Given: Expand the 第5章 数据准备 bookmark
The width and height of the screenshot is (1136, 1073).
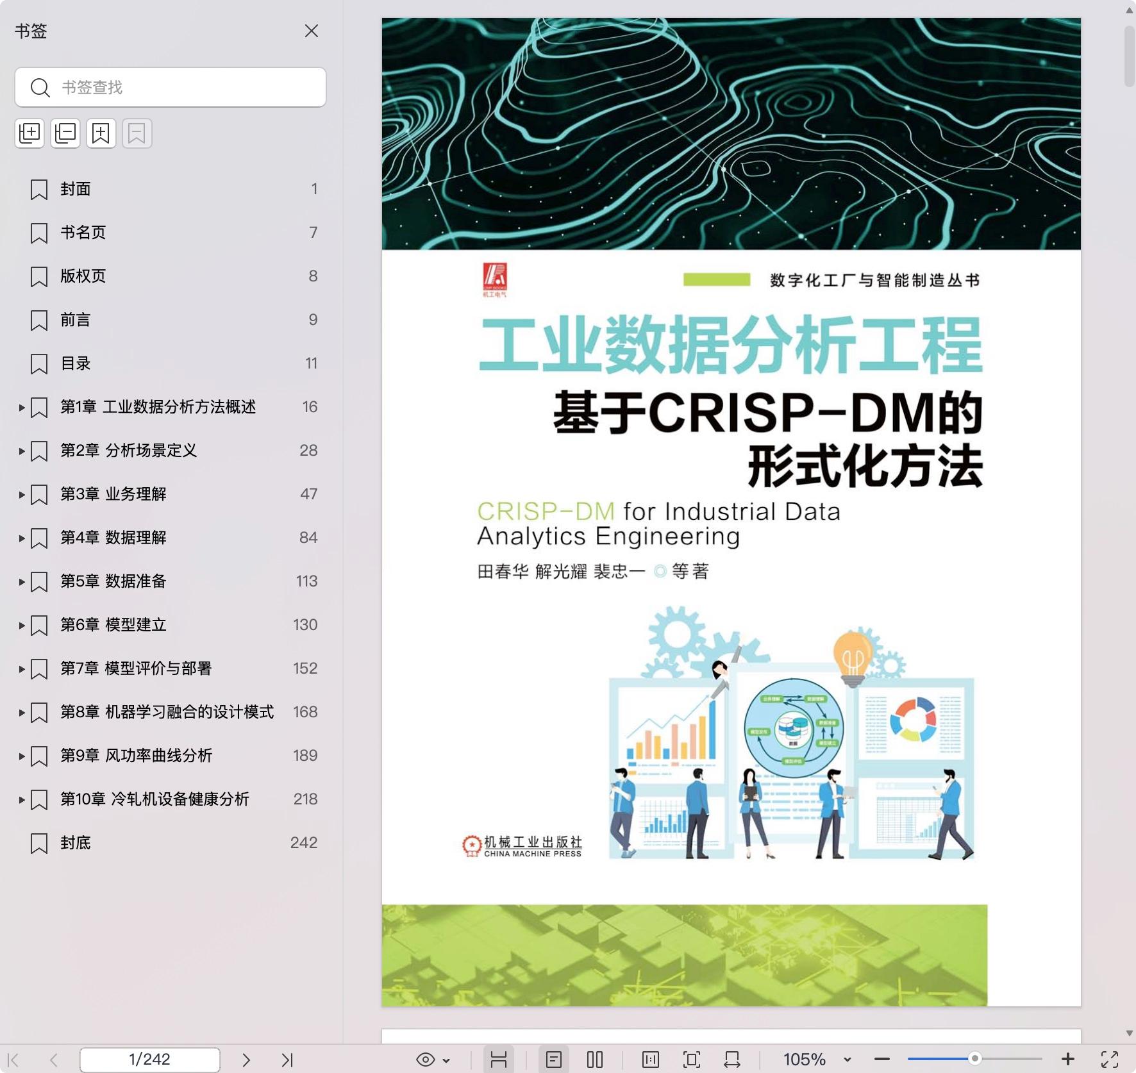Looking at the screenshot, I should (x=22, y=581).
